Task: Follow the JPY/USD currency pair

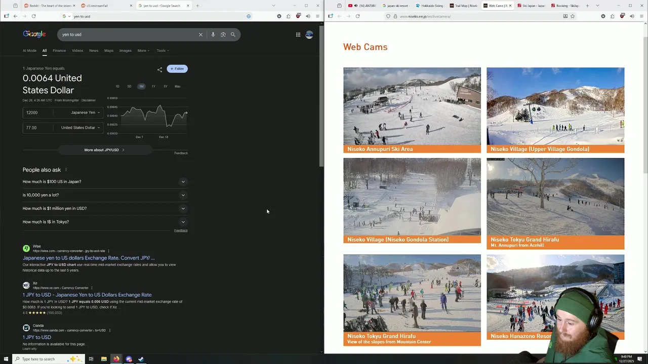Action: [177, 69]
